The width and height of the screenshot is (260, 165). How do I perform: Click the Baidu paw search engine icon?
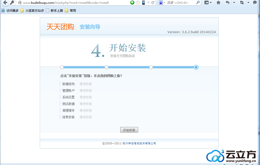coord(161,3)
